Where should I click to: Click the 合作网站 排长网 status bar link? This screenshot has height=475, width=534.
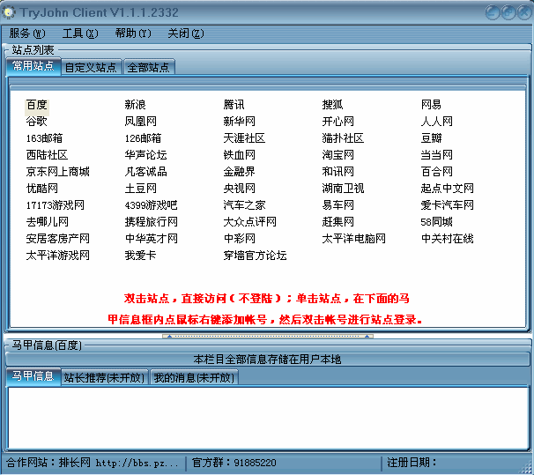(93, 463)
